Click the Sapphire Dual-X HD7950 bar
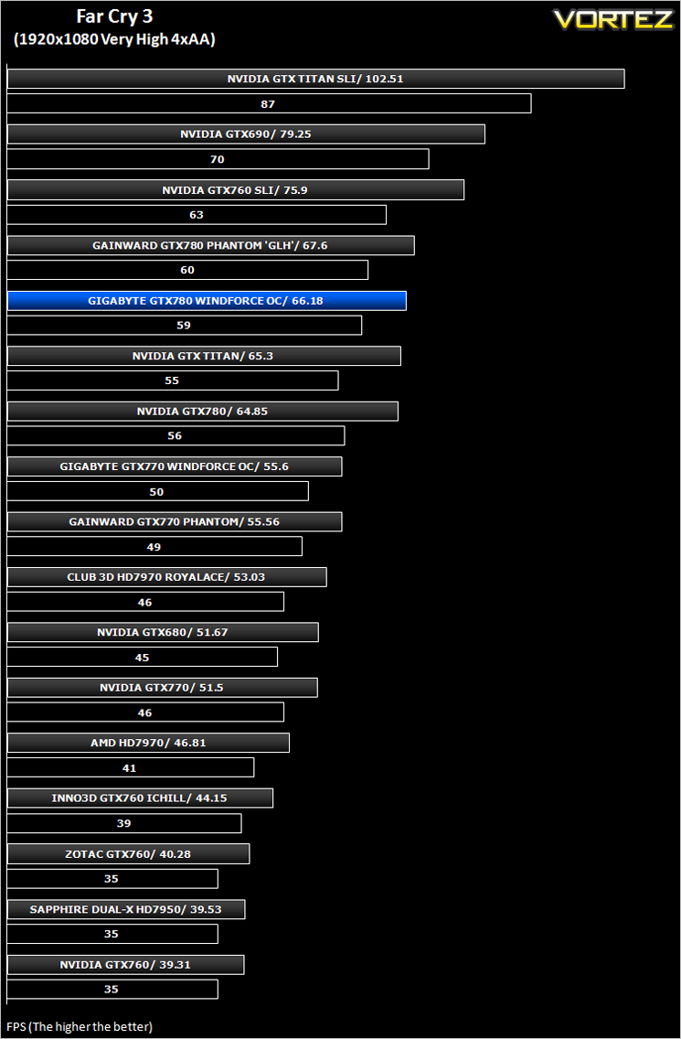Screen dimensions: 681x1039 point(126,909)
